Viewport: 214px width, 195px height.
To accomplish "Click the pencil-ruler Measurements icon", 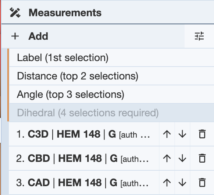I will click(15, 13).
